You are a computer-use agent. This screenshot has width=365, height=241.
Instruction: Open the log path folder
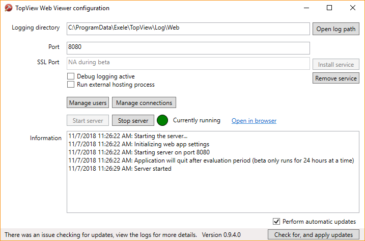click(x=335, y=29)
